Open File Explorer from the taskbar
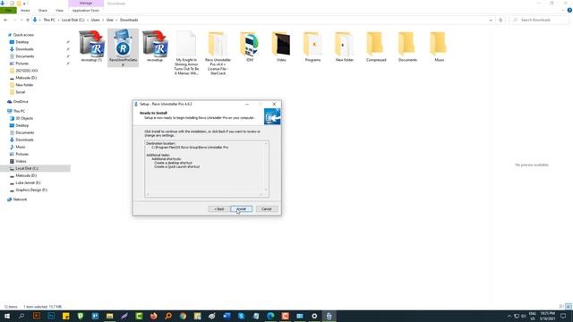This screenshot has width=573, height=322. pos(109,316)
